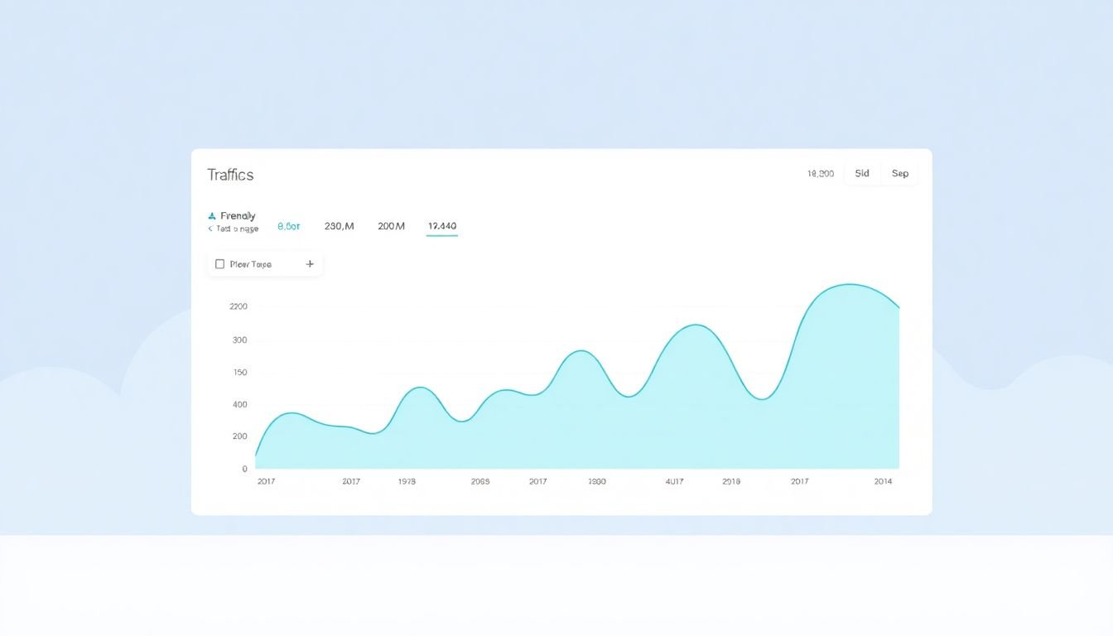Select the teal 8,5or tab

(x=289, y=226)
